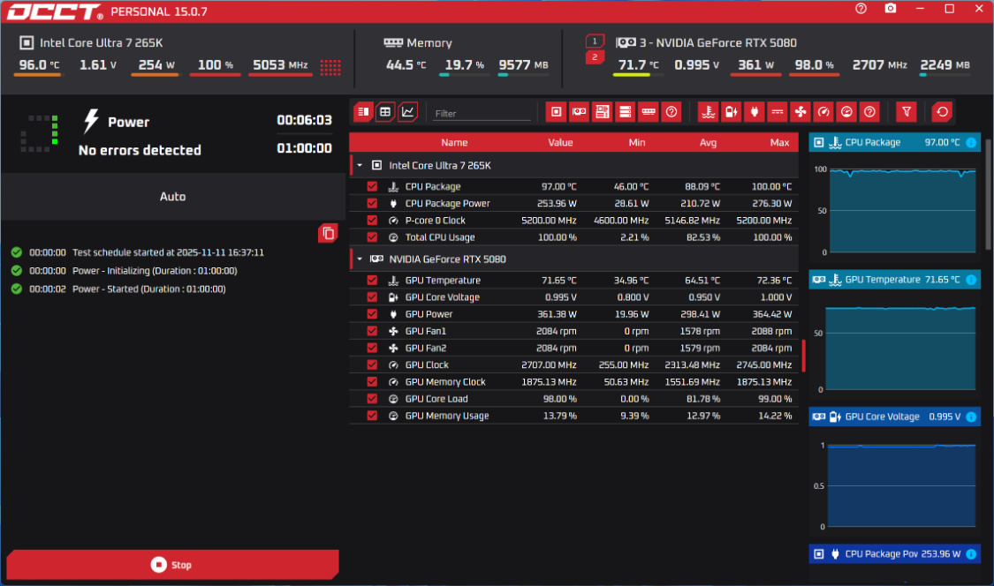
Task: Copy the test log with clipboard icon
Action: pyautogui.click(x=328, y=233)
